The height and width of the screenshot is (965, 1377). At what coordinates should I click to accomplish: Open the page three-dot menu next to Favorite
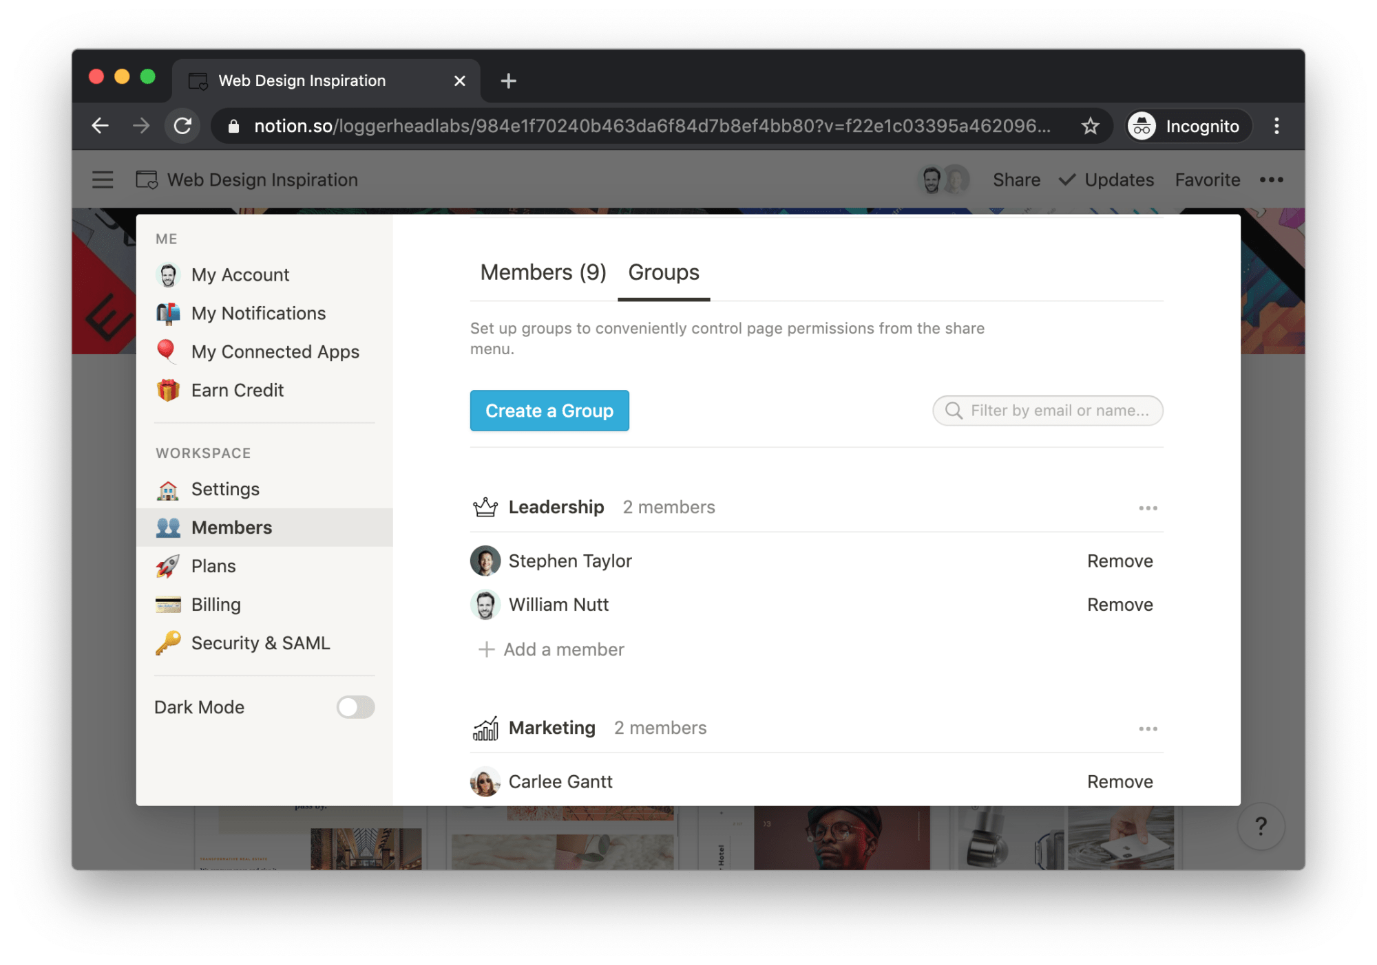pyautogui.click(x=1271, y=180)
